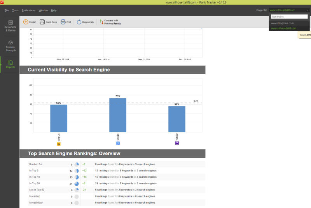The image size is (311, 208).
Task: Open the Window menu
Action: (43, 10)
